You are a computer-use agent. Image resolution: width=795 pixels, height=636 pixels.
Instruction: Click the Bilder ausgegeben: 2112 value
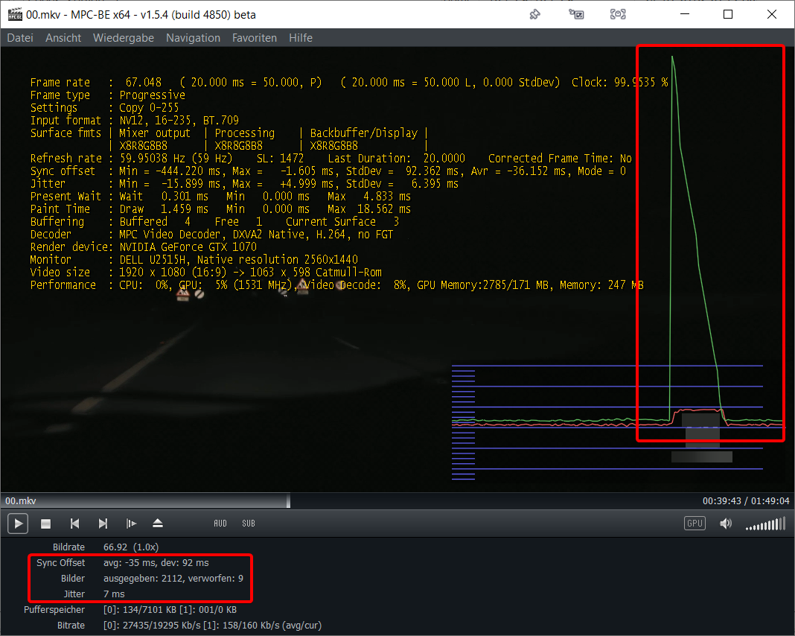[173, 579]
